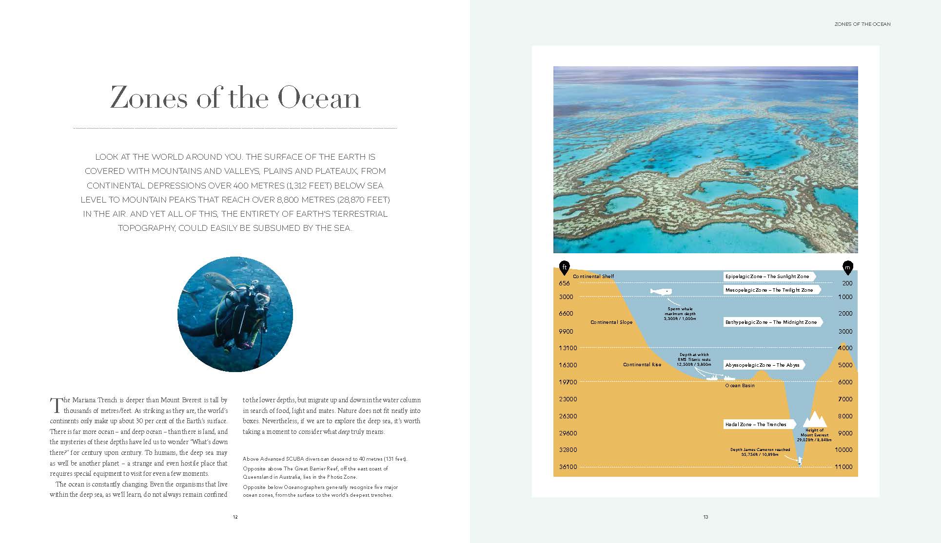Click the 36100 ft depth scale value

[x=568, y=467]
